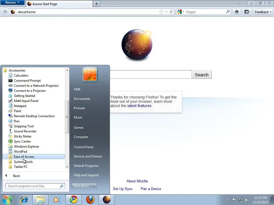Expand the Tablet PC folder
274x205 pixels.
[x=20, y=167]
